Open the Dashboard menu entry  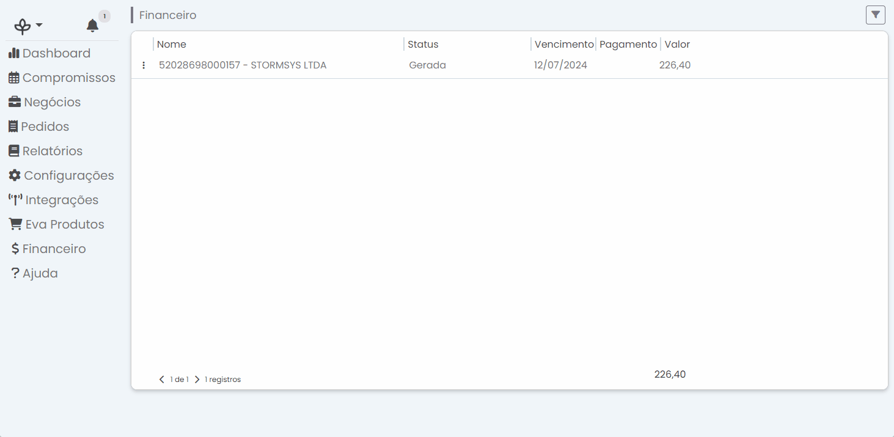pos(56,53)
